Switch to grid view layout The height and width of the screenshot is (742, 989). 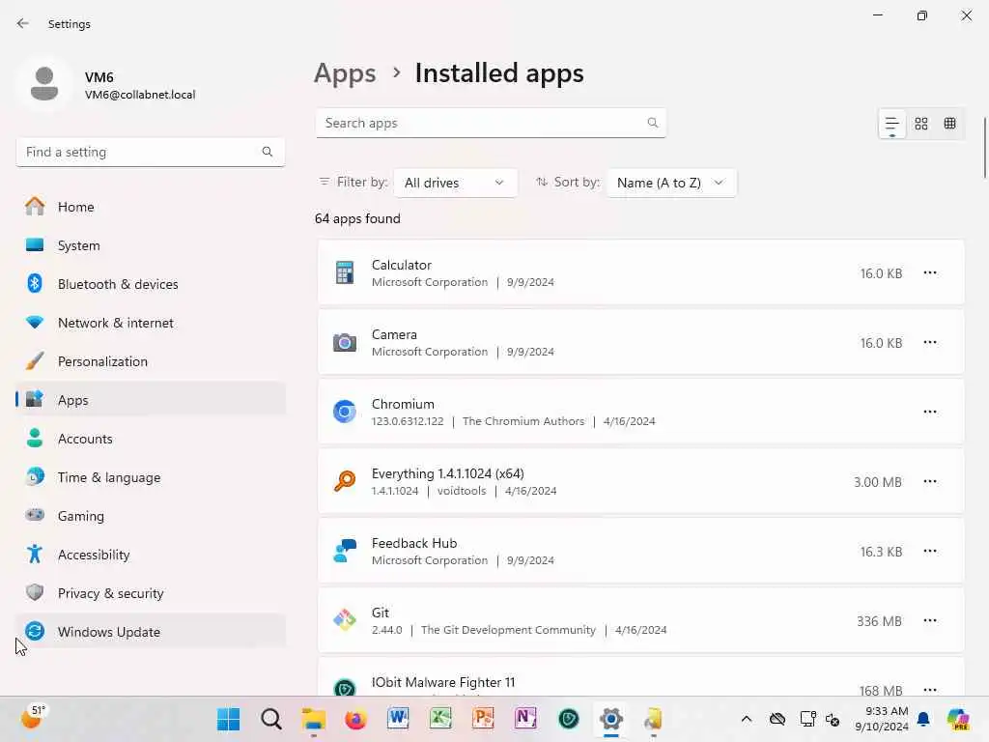[x=920, y=123]
